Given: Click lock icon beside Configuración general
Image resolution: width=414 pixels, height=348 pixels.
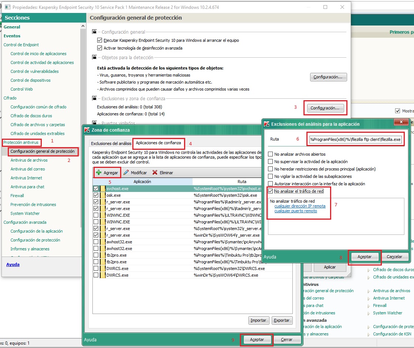Looking at the screenshot, I should (x=94, y=32).
